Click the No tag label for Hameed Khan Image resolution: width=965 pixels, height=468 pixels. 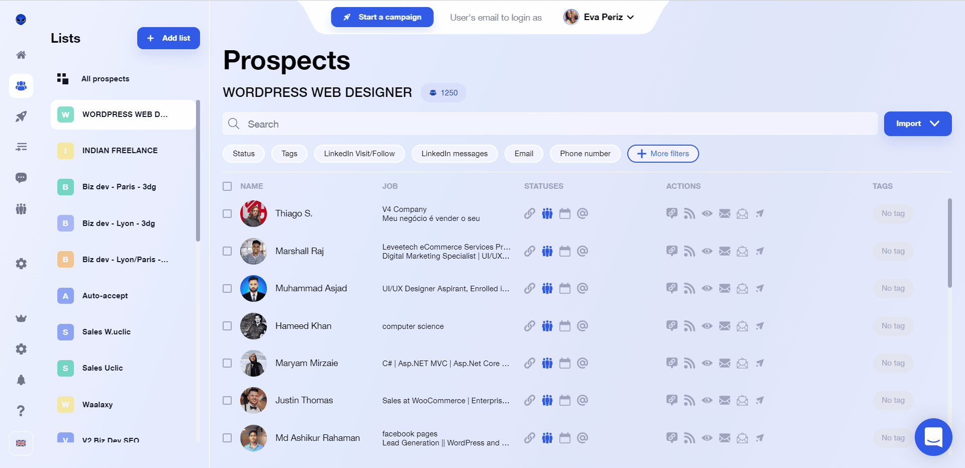tap(893, 326)
